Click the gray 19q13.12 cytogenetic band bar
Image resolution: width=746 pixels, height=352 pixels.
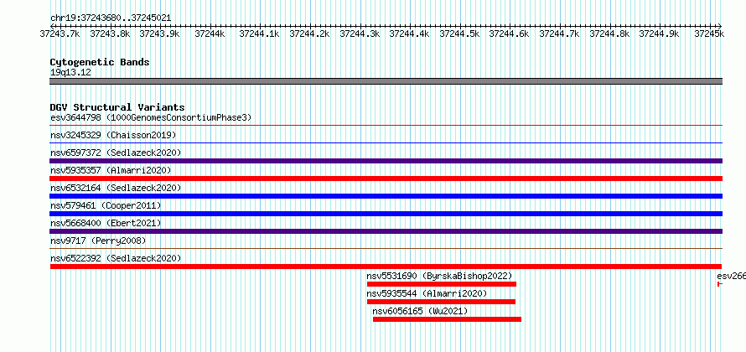[386, 81]
